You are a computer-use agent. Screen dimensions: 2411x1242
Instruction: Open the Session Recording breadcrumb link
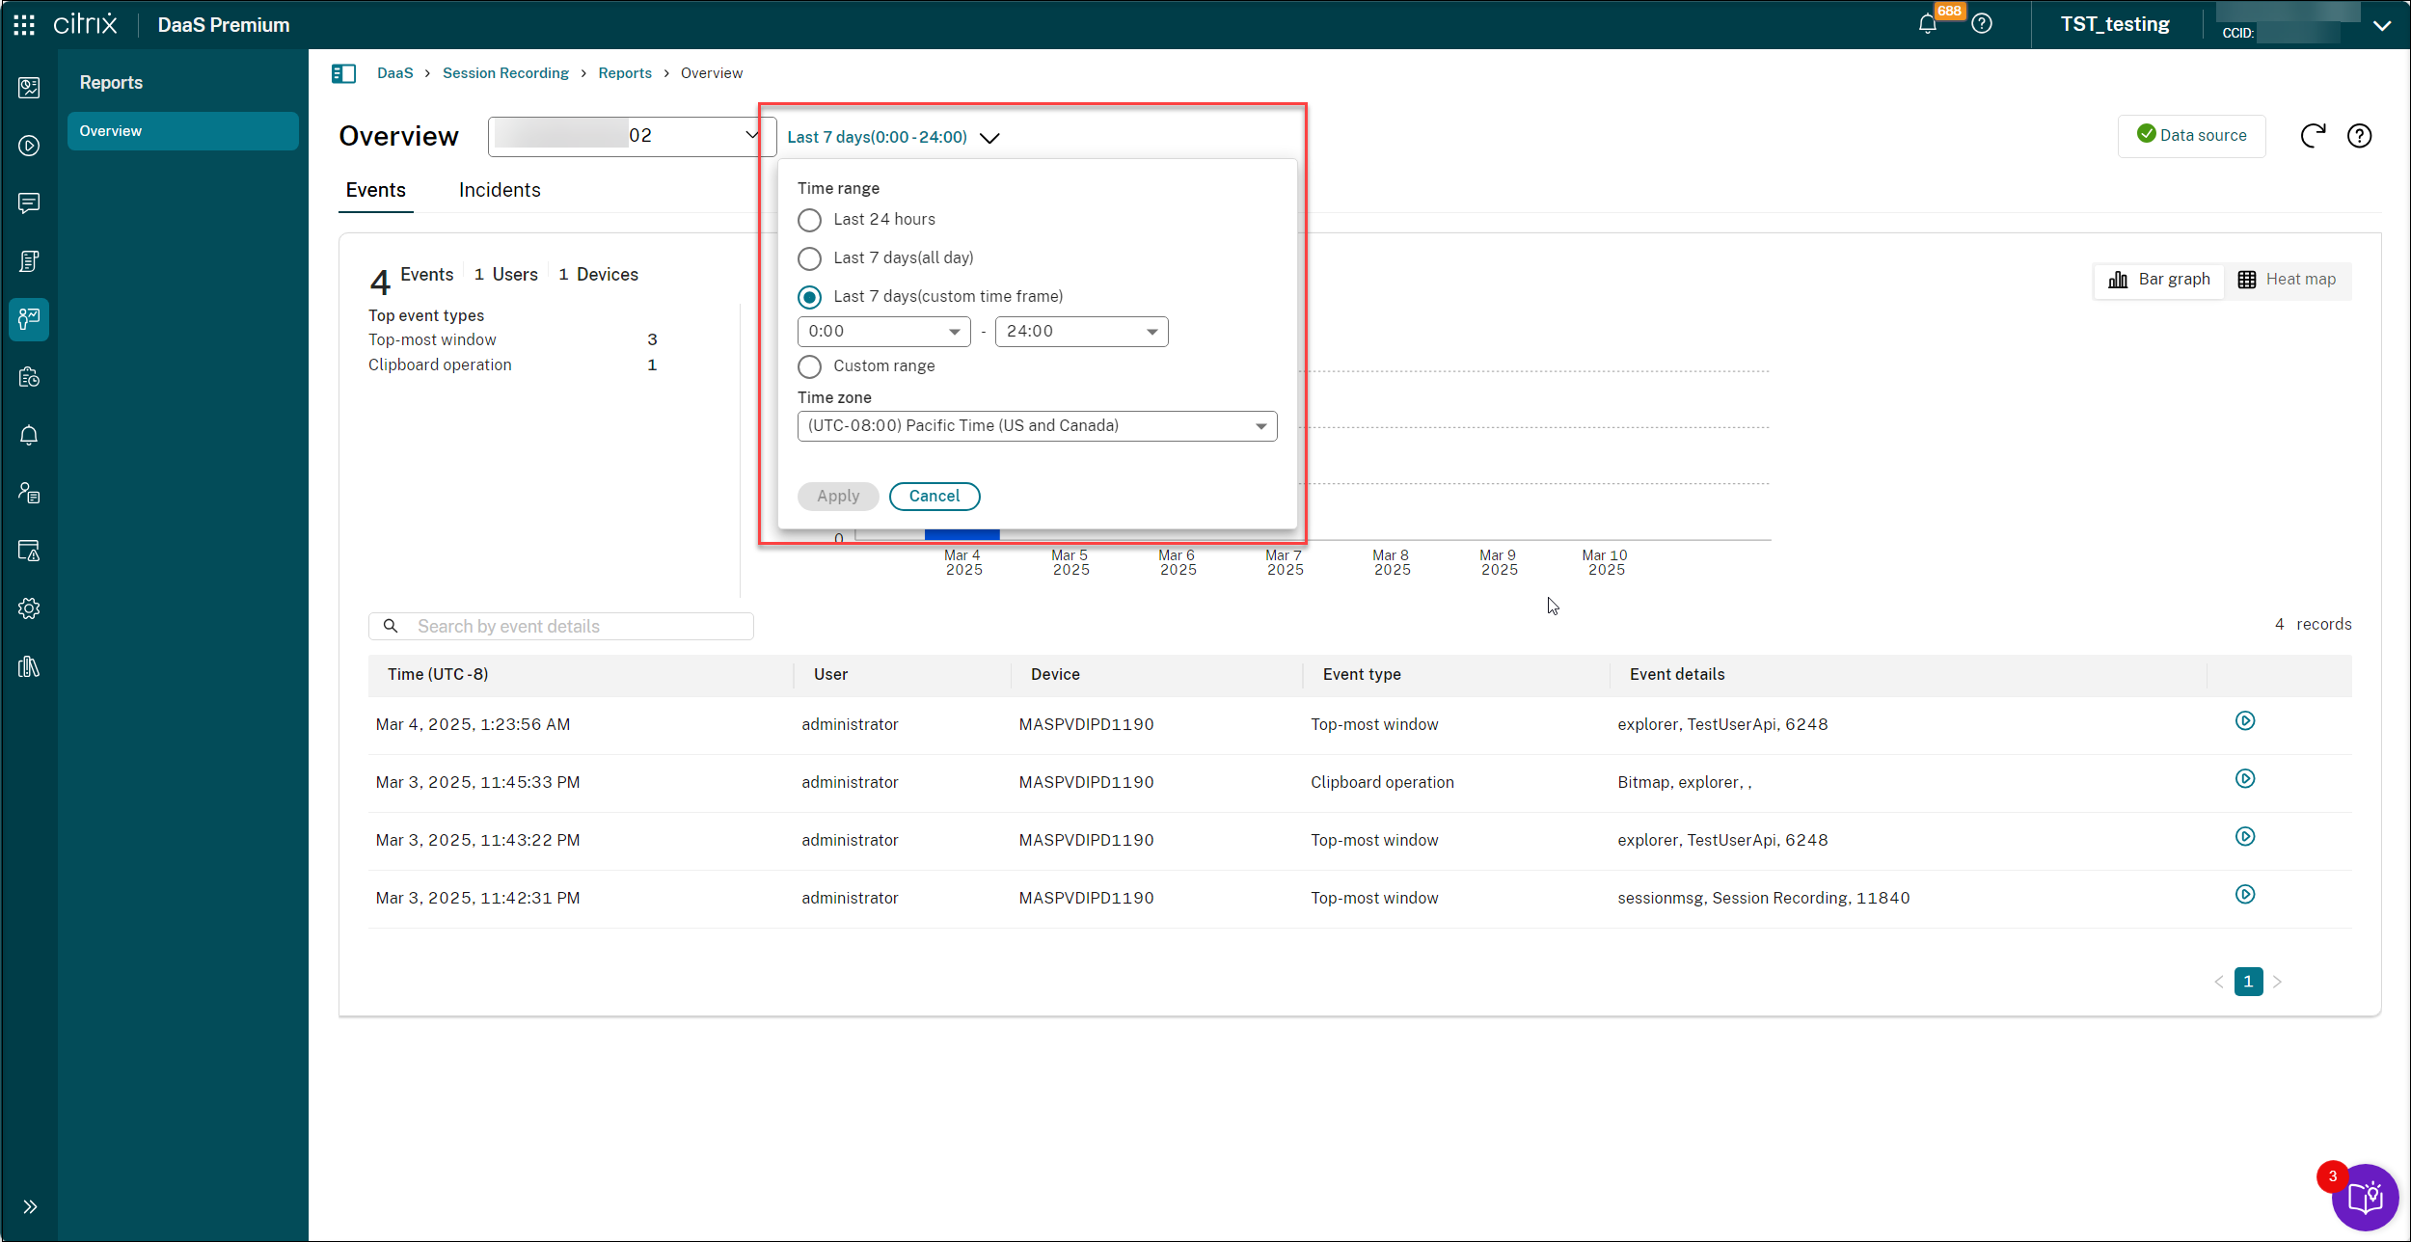coord(505,73)
